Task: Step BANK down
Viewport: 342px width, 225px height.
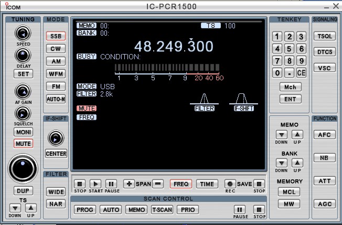Action: click(x=282, y=163)
